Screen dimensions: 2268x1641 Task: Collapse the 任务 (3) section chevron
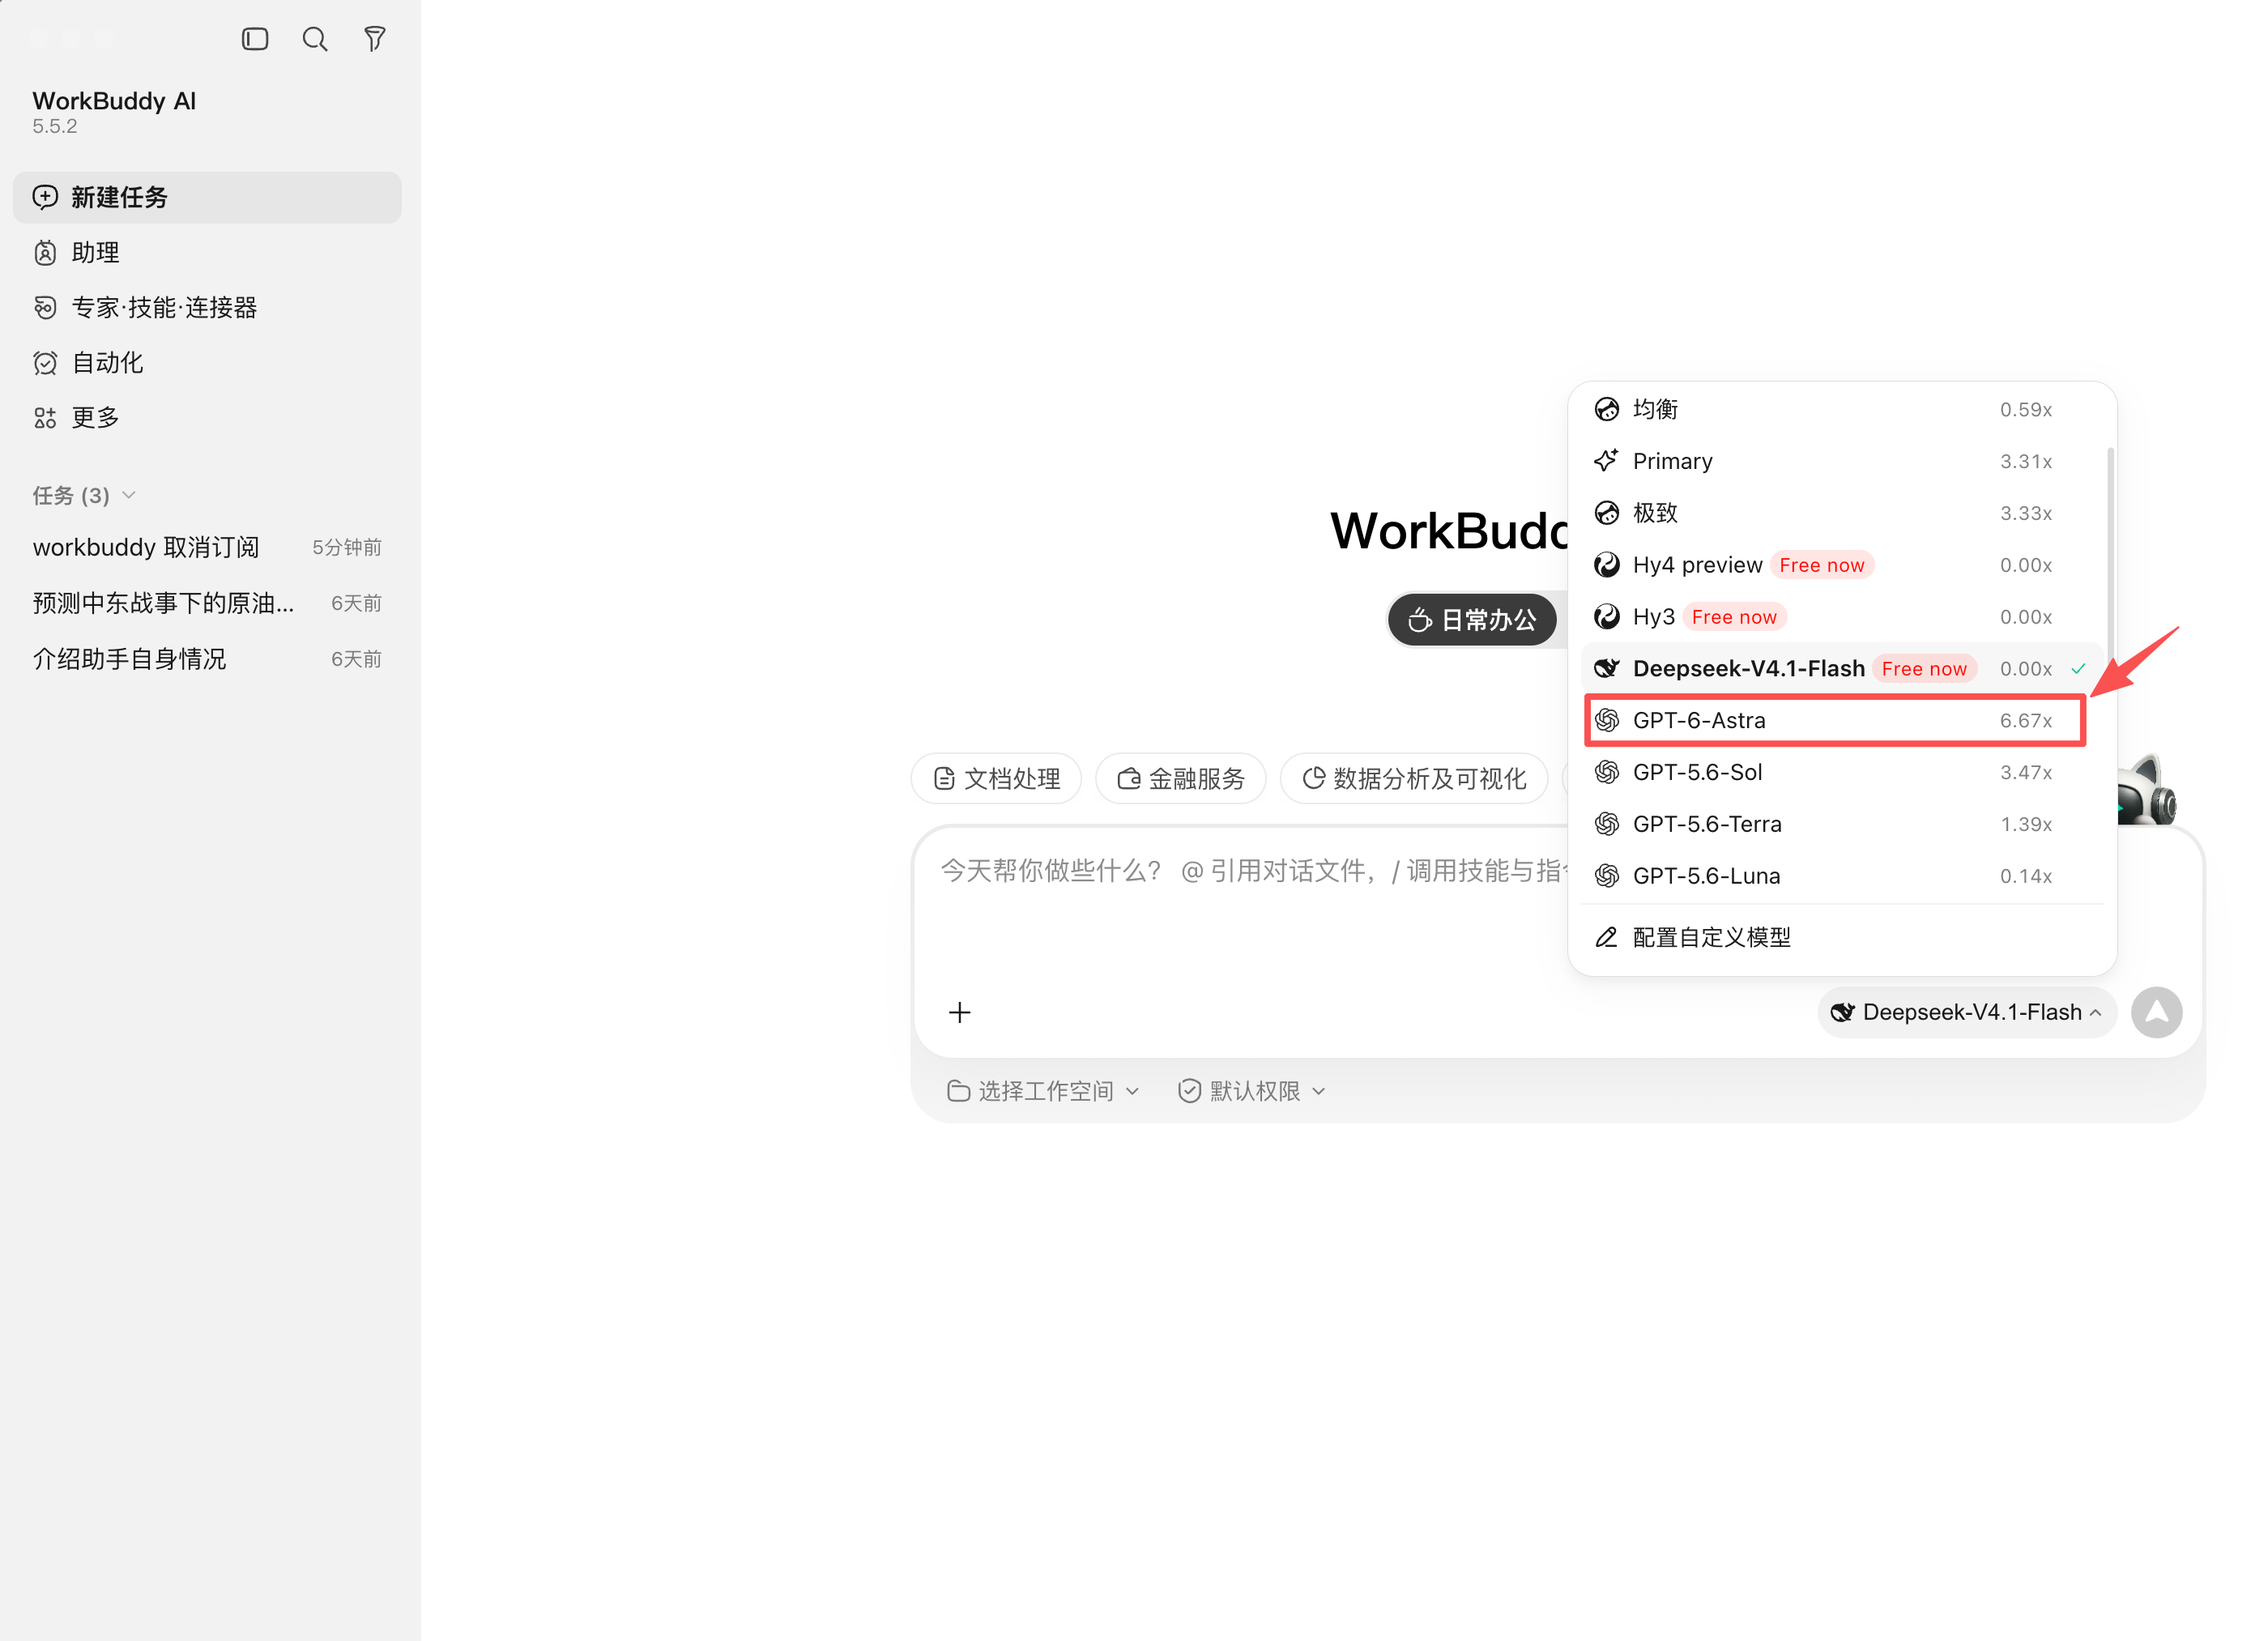coord(129,495)
